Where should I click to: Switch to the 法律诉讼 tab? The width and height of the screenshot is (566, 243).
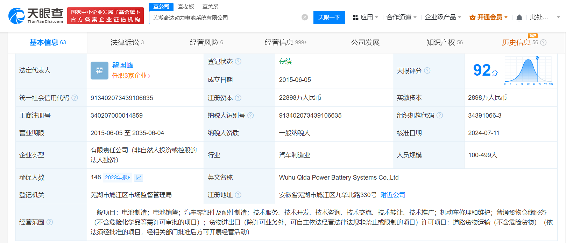[x=127, y=42]
